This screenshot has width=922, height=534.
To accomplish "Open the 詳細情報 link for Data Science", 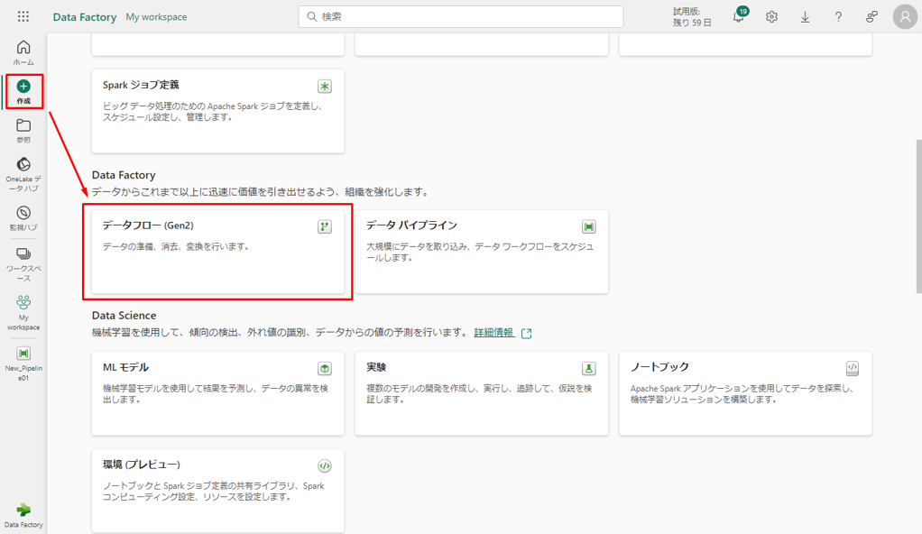I will coord(494,333).
